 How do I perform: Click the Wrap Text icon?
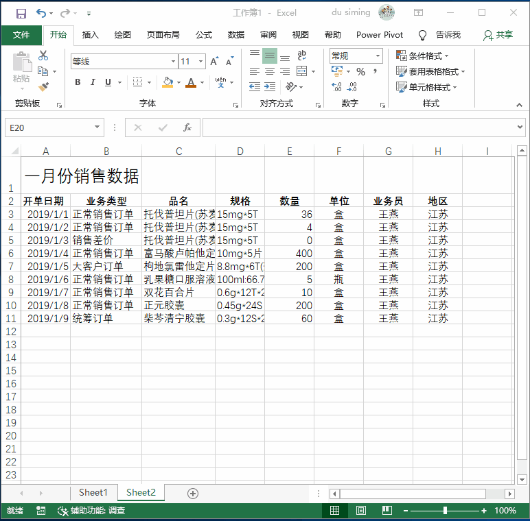tap(301, 56)
